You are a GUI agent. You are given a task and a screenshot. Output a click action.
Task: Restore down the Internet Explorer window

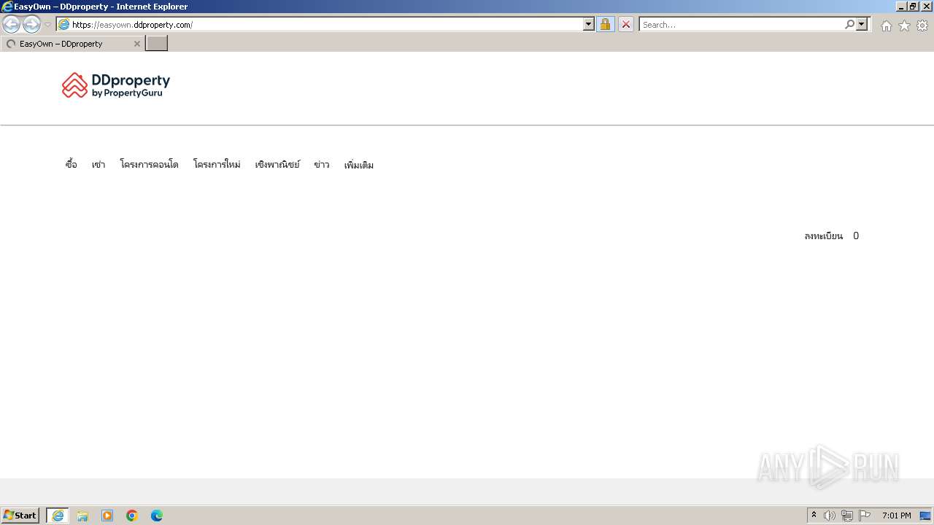(914, 7)
